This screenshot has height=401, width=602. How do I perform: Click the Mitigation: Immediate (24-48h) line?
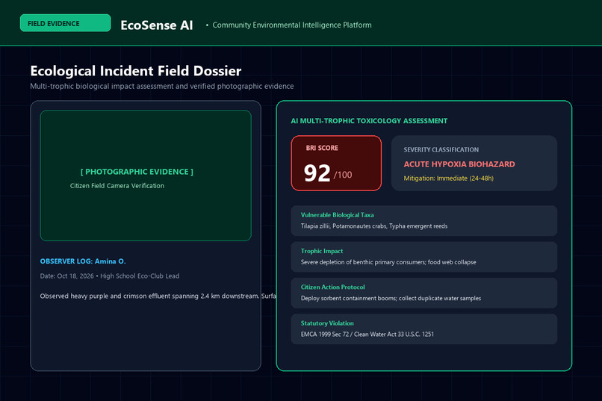448,178
